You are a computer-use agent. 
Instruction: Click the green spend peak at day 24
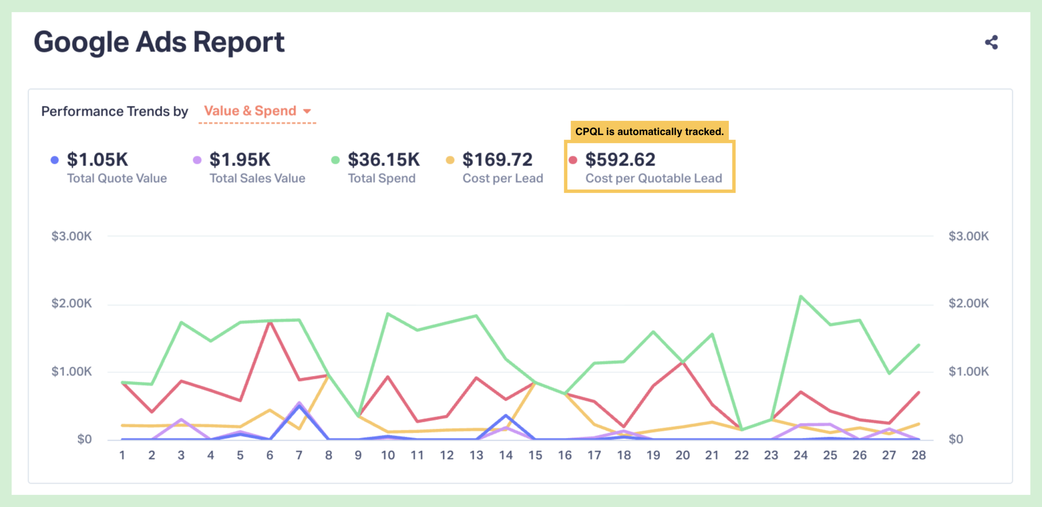coord(801,297)
